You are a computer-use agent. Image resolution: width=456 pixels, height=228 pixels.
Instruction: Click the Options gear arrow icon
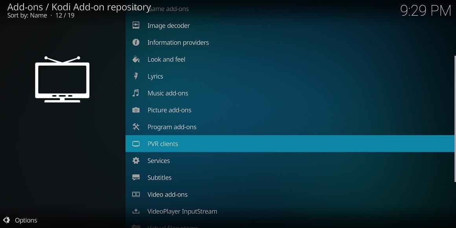[6, 221]
